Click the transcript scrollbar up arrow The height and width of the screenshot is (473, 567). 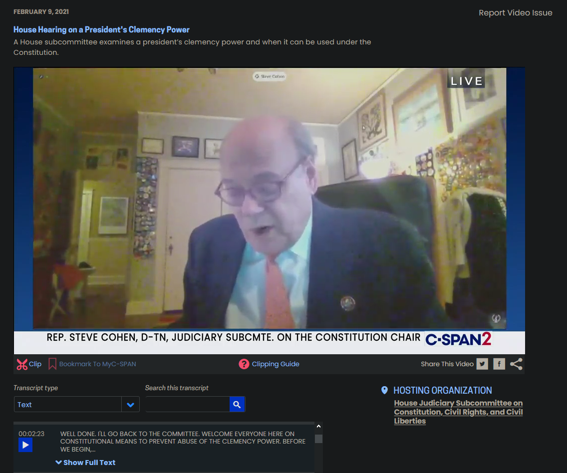click(318, 427)
